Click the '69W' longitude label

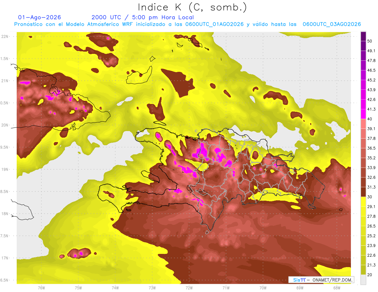pos(300,288)
